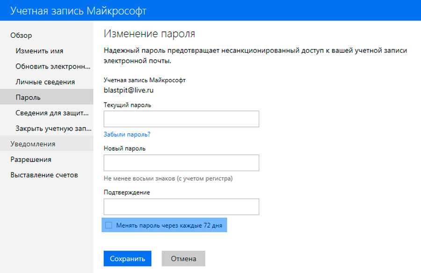Focus the Текущий пароль input field
This screenshot has width=421, height=273.
[x=181, y=119]
